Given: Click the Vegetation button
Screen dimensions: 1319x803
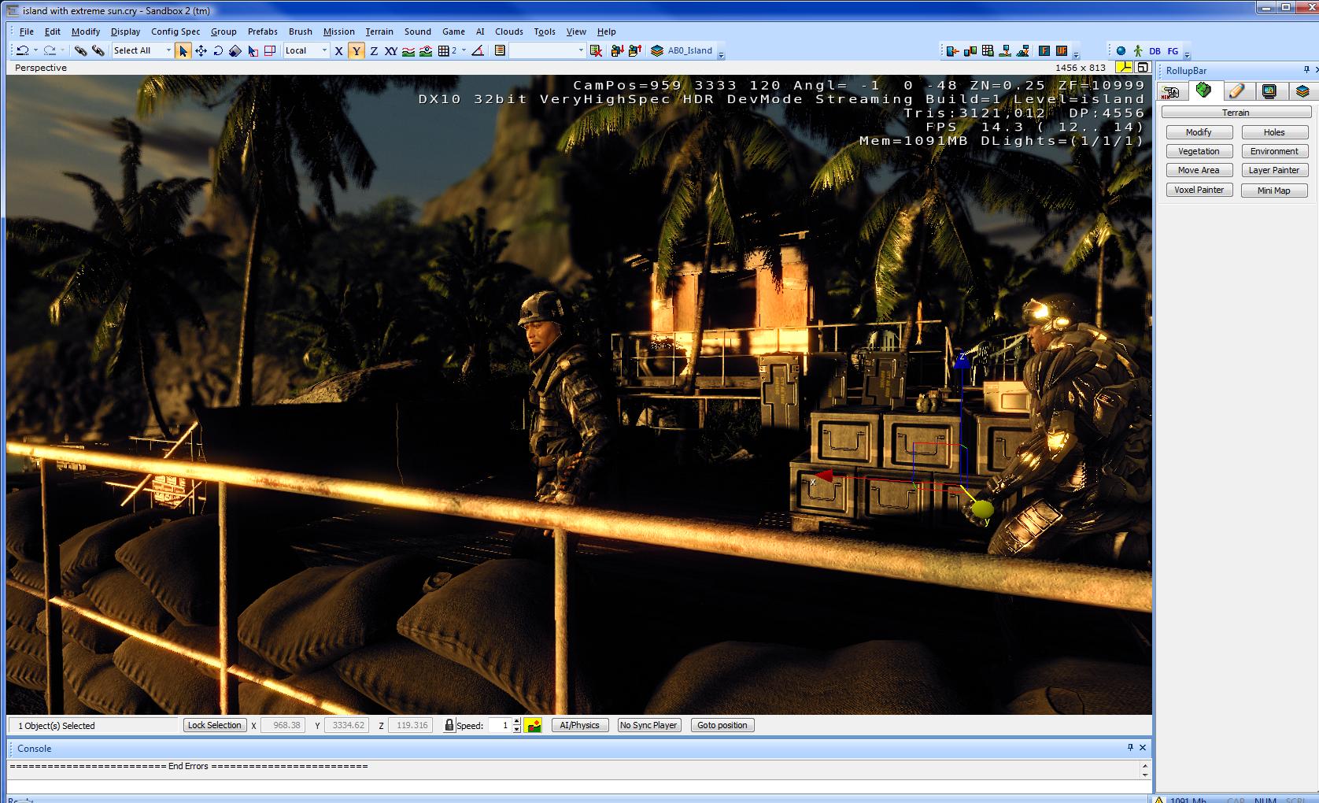Looking at the screenshot, I should (x=1199, y=151).
